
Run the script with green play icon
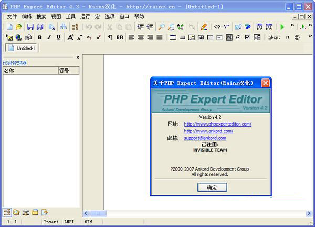282,27
